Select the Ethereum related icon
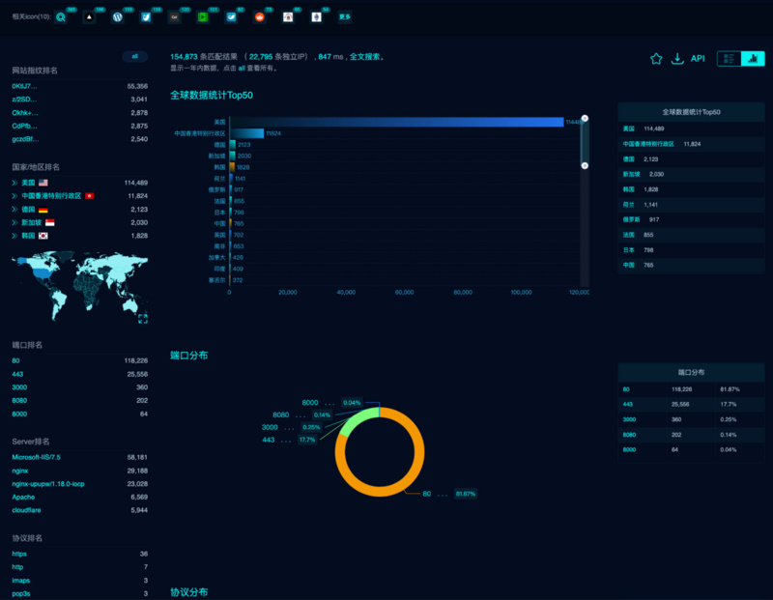 tap(316, 16)
